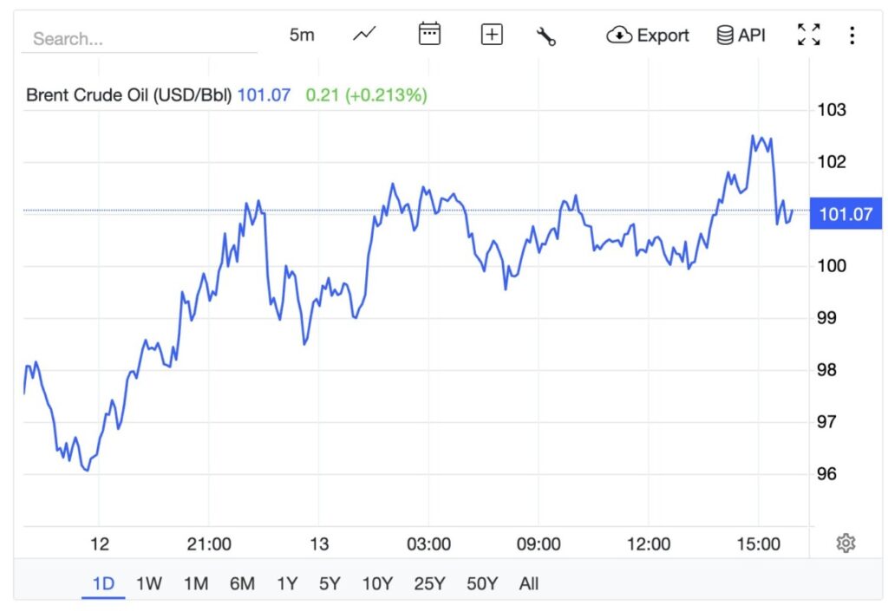Image resolution: width=888 pixels, height=611 pixels.
Task: Export the chart data
Action: [648, 35]
